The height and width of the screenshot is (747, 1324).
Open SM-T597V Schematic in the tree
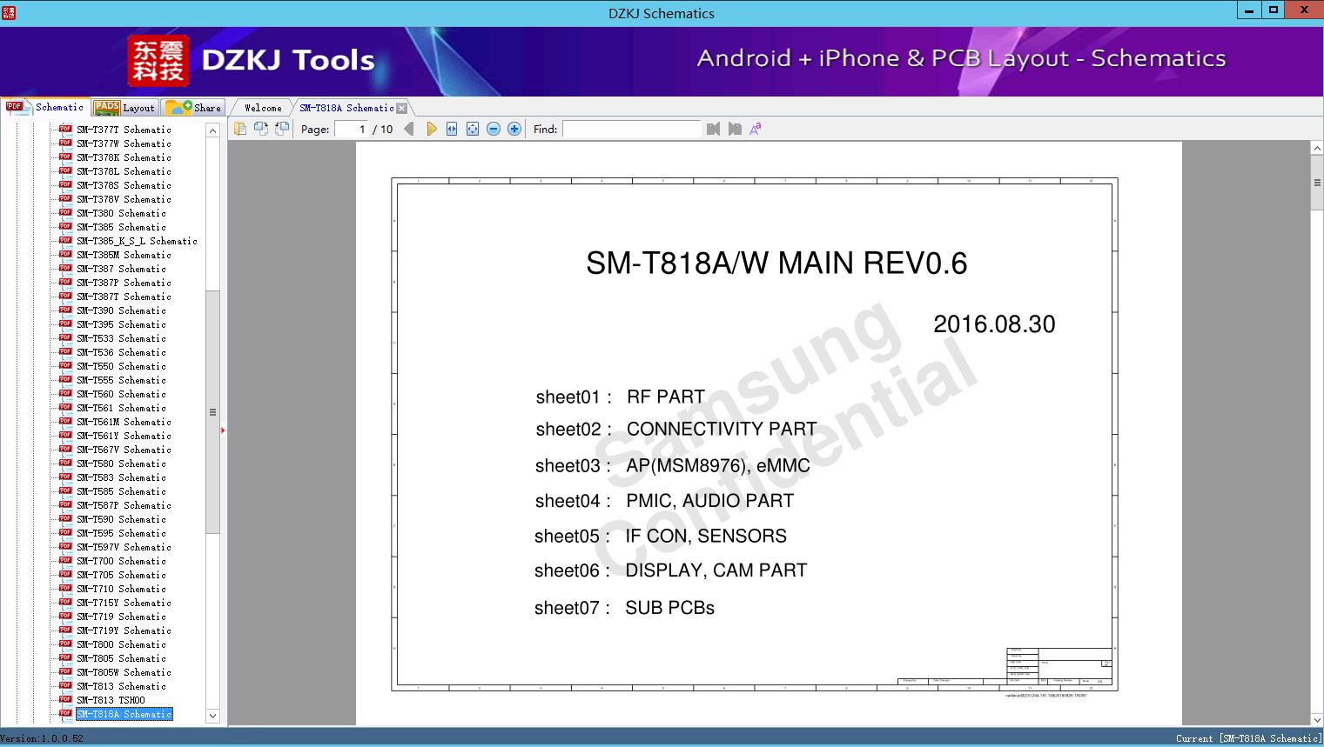click(124, 547)
